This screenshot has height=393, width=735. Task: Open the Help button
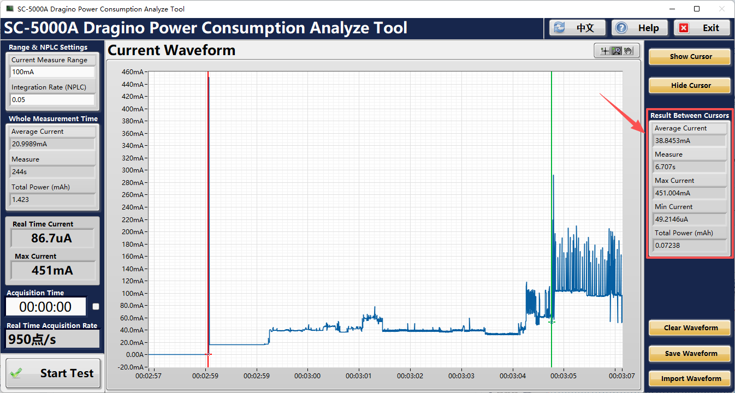639,28
